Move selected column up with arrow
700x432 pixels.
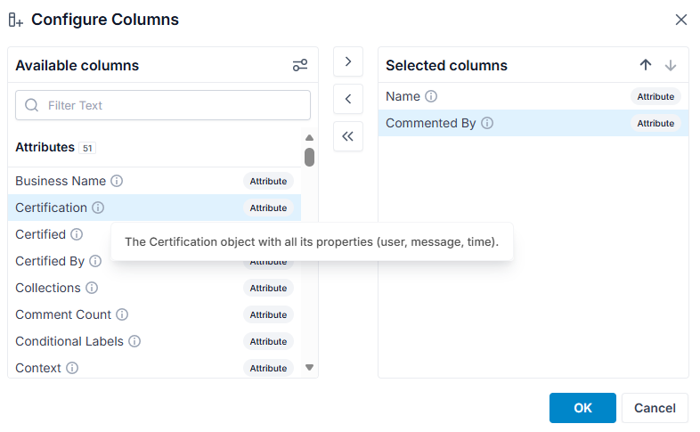[646, 65]
